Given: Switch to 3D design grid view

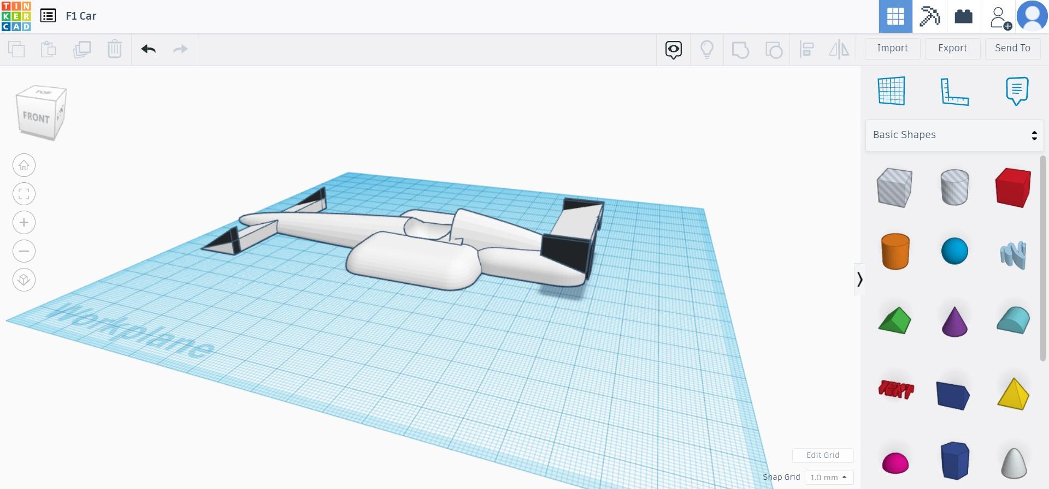Looking at the screenshot, I should 895,16.
